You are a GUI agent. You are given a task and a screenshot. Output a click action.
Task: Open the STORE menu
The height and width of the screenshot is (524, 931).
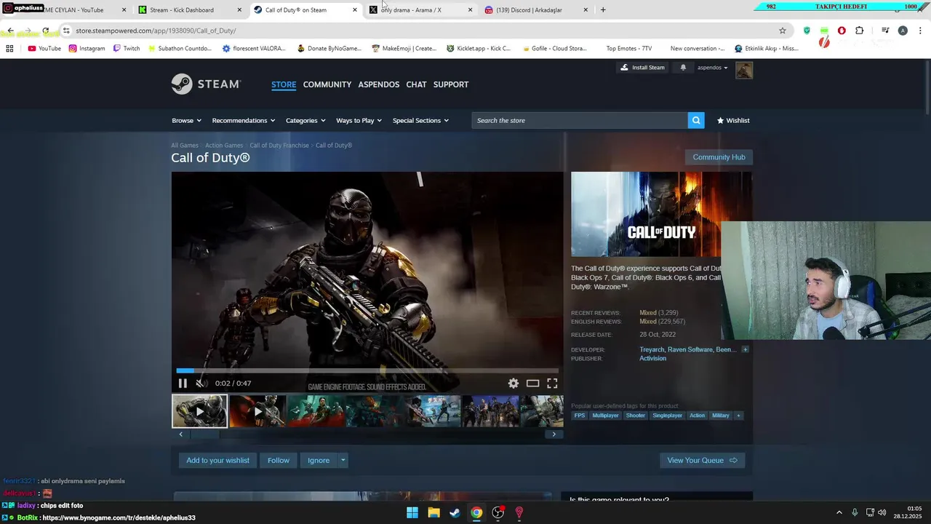(284, 84)
